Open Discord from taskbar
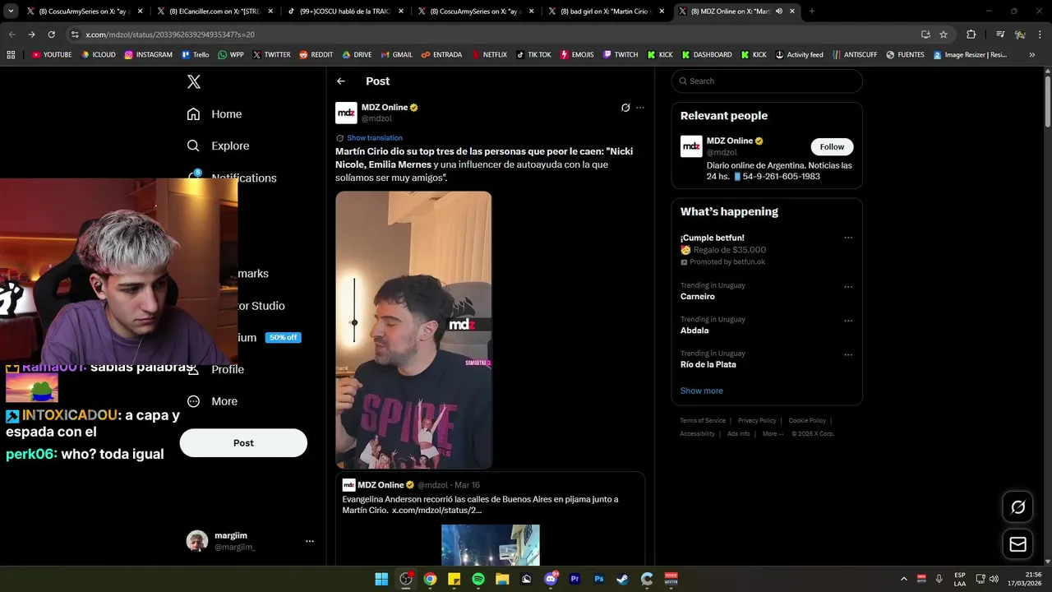Viewport: 1052px width, 592px height. tap(551, 579)
